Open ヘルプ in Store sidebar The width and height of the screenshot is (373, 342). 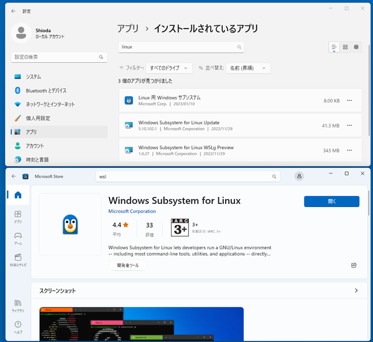[18, 328]
